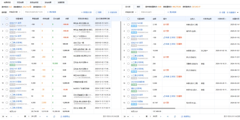
Task: Click 付款 action for 20250214付款 row
Action: coord(166,25)
